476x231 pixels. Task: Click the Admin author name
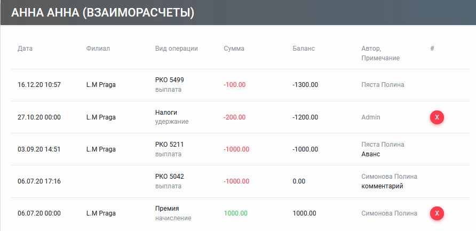pyautogui.click(x=370, y=117)
